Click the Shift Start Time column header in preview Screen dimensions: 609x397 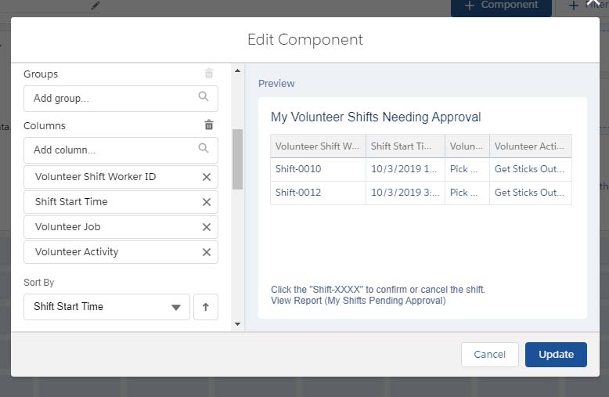[404, 146]
